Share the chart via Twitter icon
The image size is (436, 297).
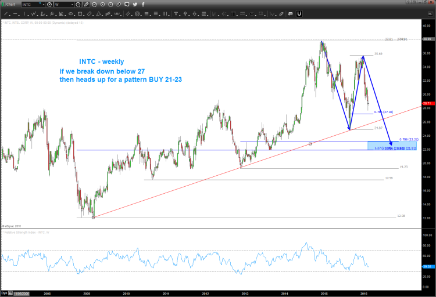[135, 5]
